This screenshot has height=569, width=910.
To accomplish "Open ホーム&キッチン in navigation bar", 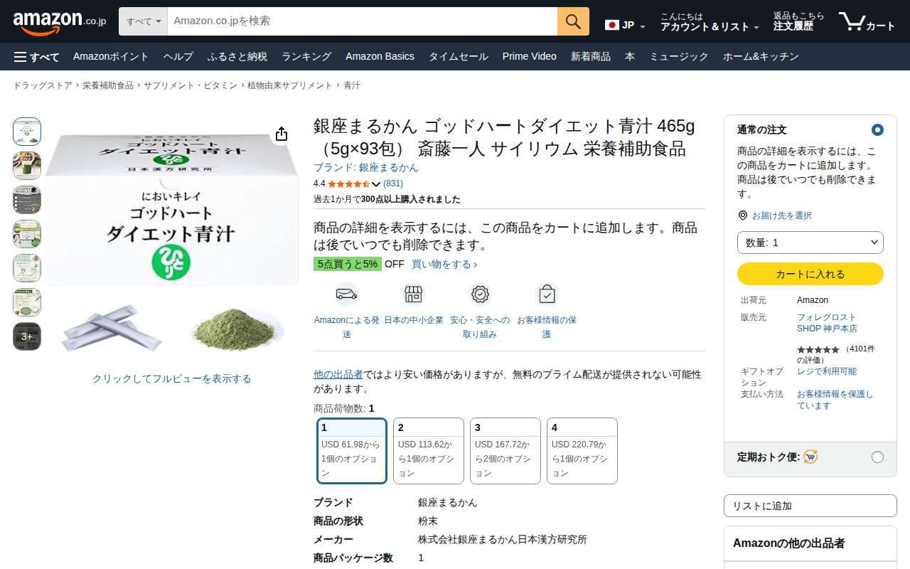I will (x=761, y=57).
